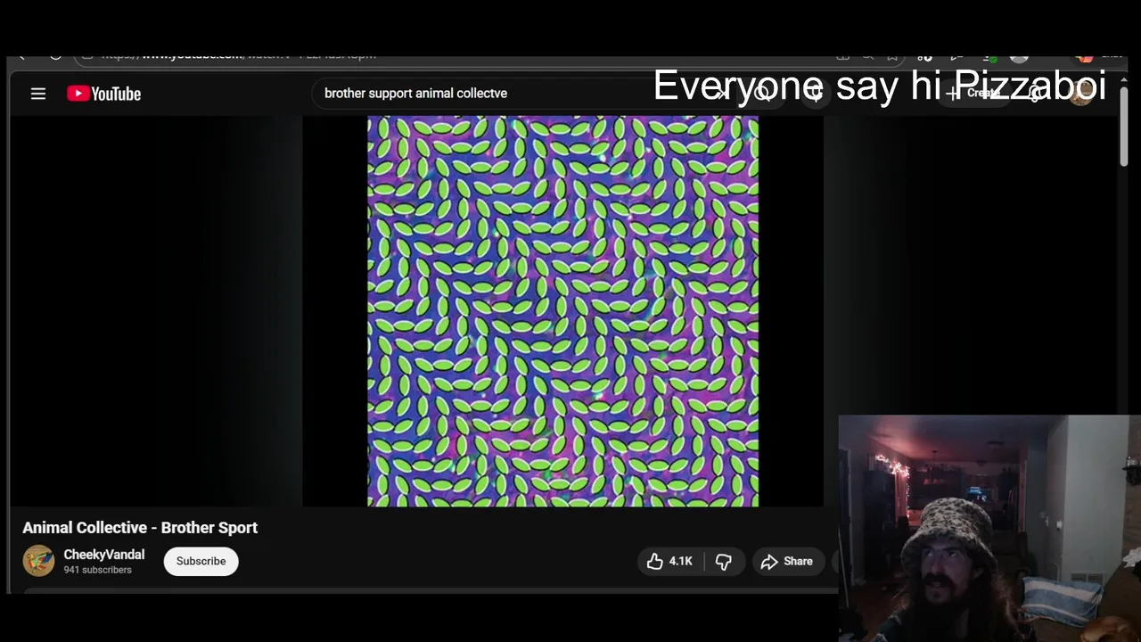Dislike the video with thumbs-down icon

(724, 561)
